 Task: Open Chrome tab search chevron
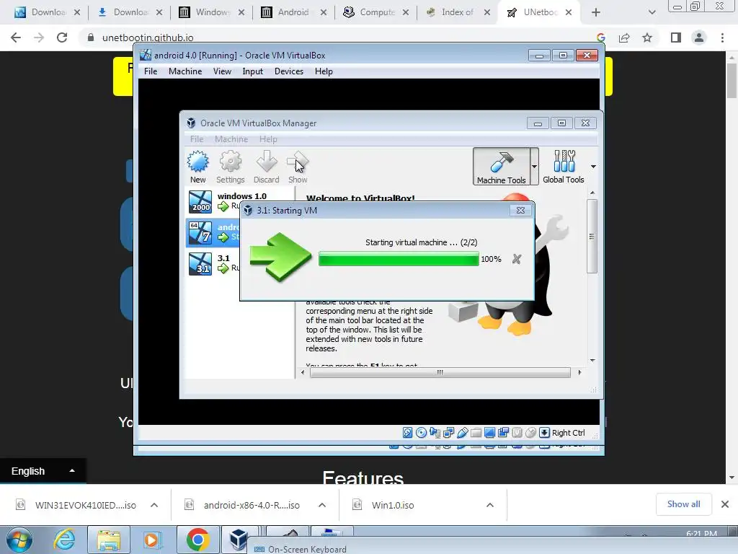tap(652, 12)
